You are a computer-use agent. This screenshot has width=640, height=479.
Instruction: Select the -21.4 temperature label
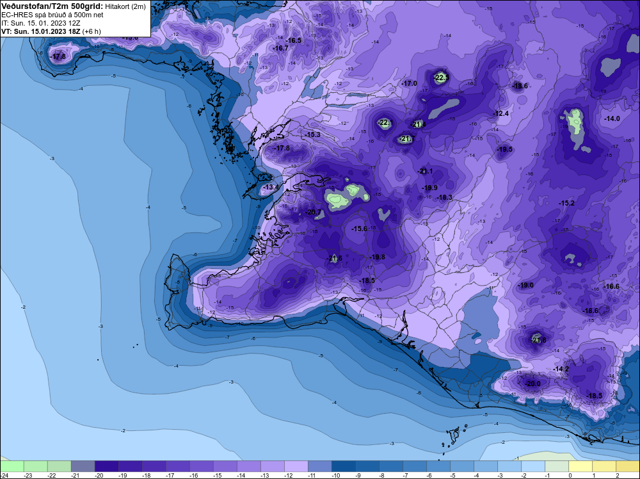coord(419,124)
